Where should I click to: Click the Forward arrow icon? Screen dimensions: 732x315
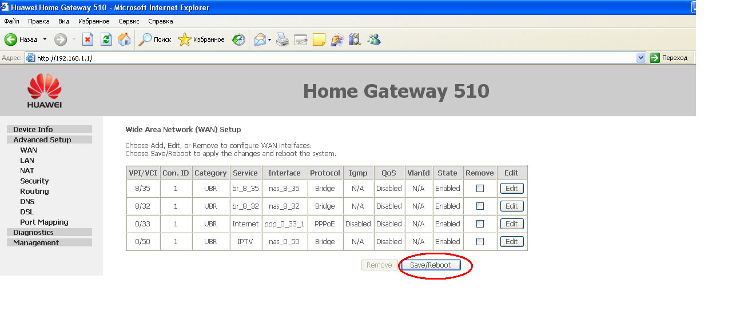pos(61,39)
